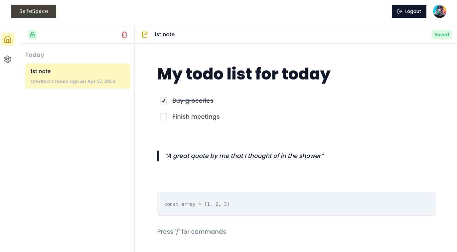
Task: Click the 'Saved' status badge
Action: (x=442, y=35)
